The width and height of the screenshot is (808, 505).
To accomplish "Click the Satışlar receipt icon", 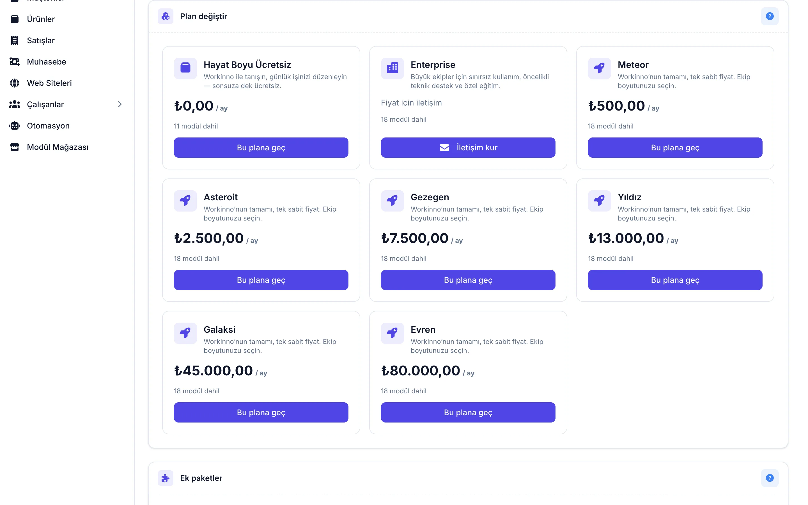I will [x=14, y=40].
